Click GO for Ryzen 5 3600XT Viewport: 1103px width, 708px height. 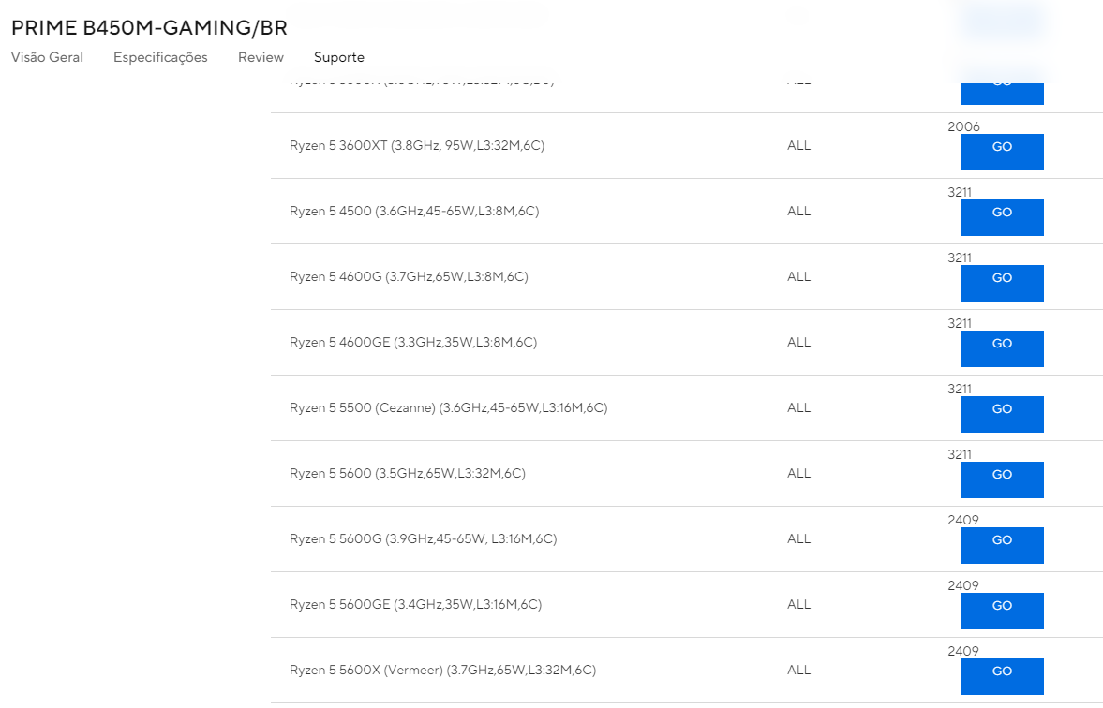1003,152
